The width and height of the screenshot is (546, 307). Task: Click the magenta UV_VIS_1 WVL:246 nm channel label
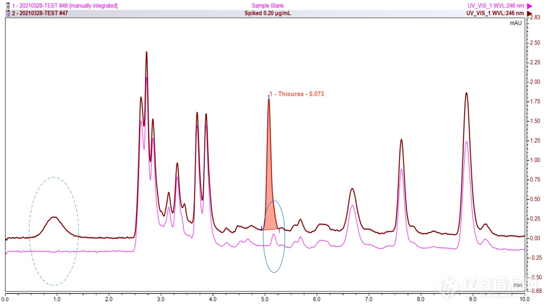click(496, 6)
